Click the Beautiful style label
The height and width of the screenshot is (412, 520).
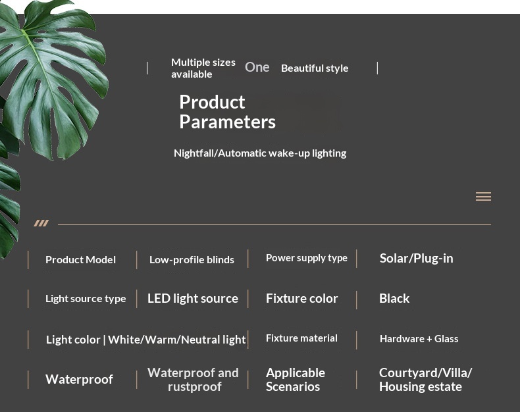click(315, 68)
